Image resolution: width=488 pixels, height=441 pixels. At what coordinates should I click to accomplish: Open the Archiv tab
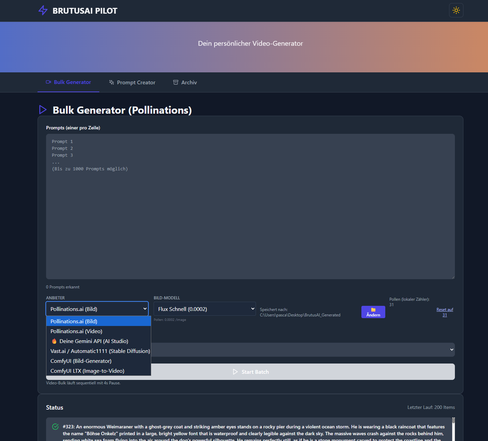tap(189, 82)
